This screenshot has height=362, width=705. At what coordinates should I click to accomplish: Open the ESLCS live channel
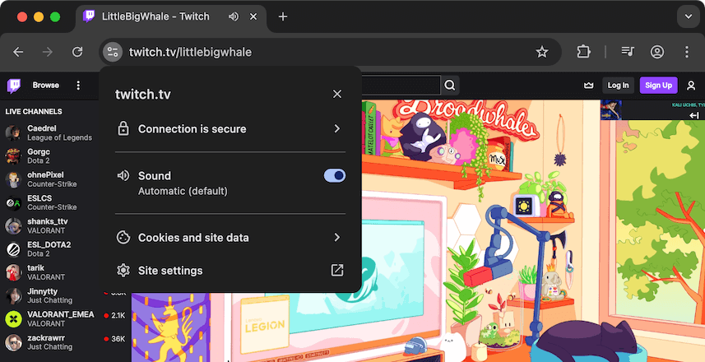(x=49, y=203)
